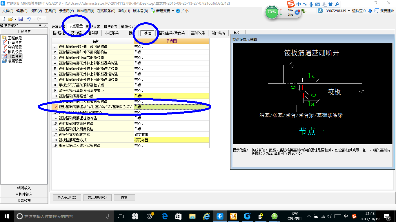
Task: Select 工程信息 in navigation tree
Action: (x=15, y=38)
